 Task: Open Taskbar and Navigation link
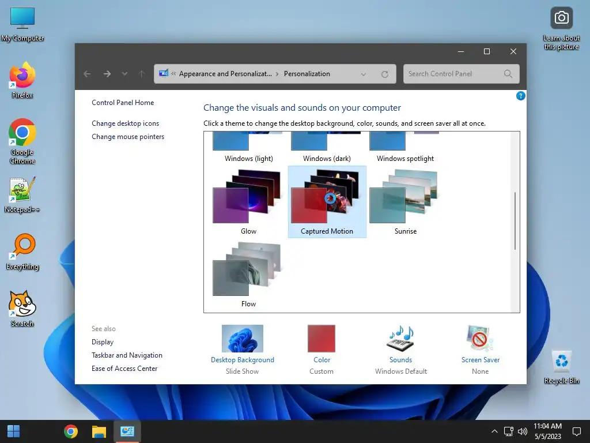[127, 355]
